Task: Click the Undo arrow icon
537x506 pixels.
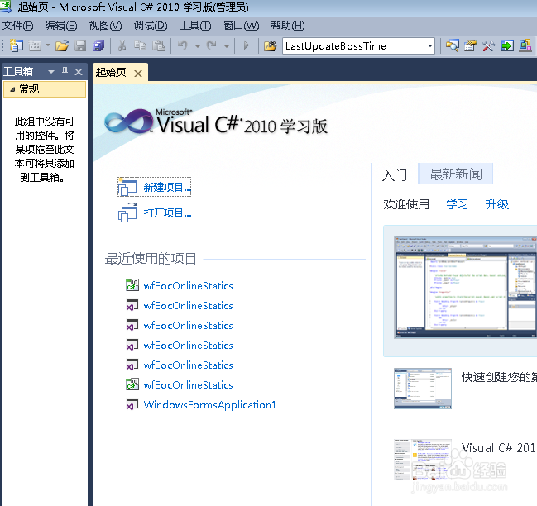Action: [x=183, y=45]
